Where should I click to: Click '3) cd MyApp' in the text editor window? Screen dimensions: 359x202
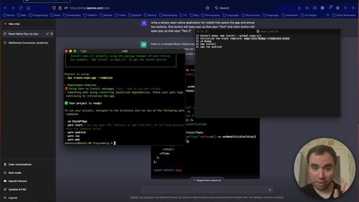204,42
